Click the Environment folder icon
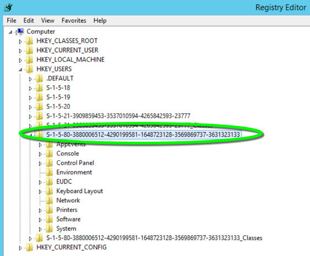310x256 pixels. coord(49,172)
